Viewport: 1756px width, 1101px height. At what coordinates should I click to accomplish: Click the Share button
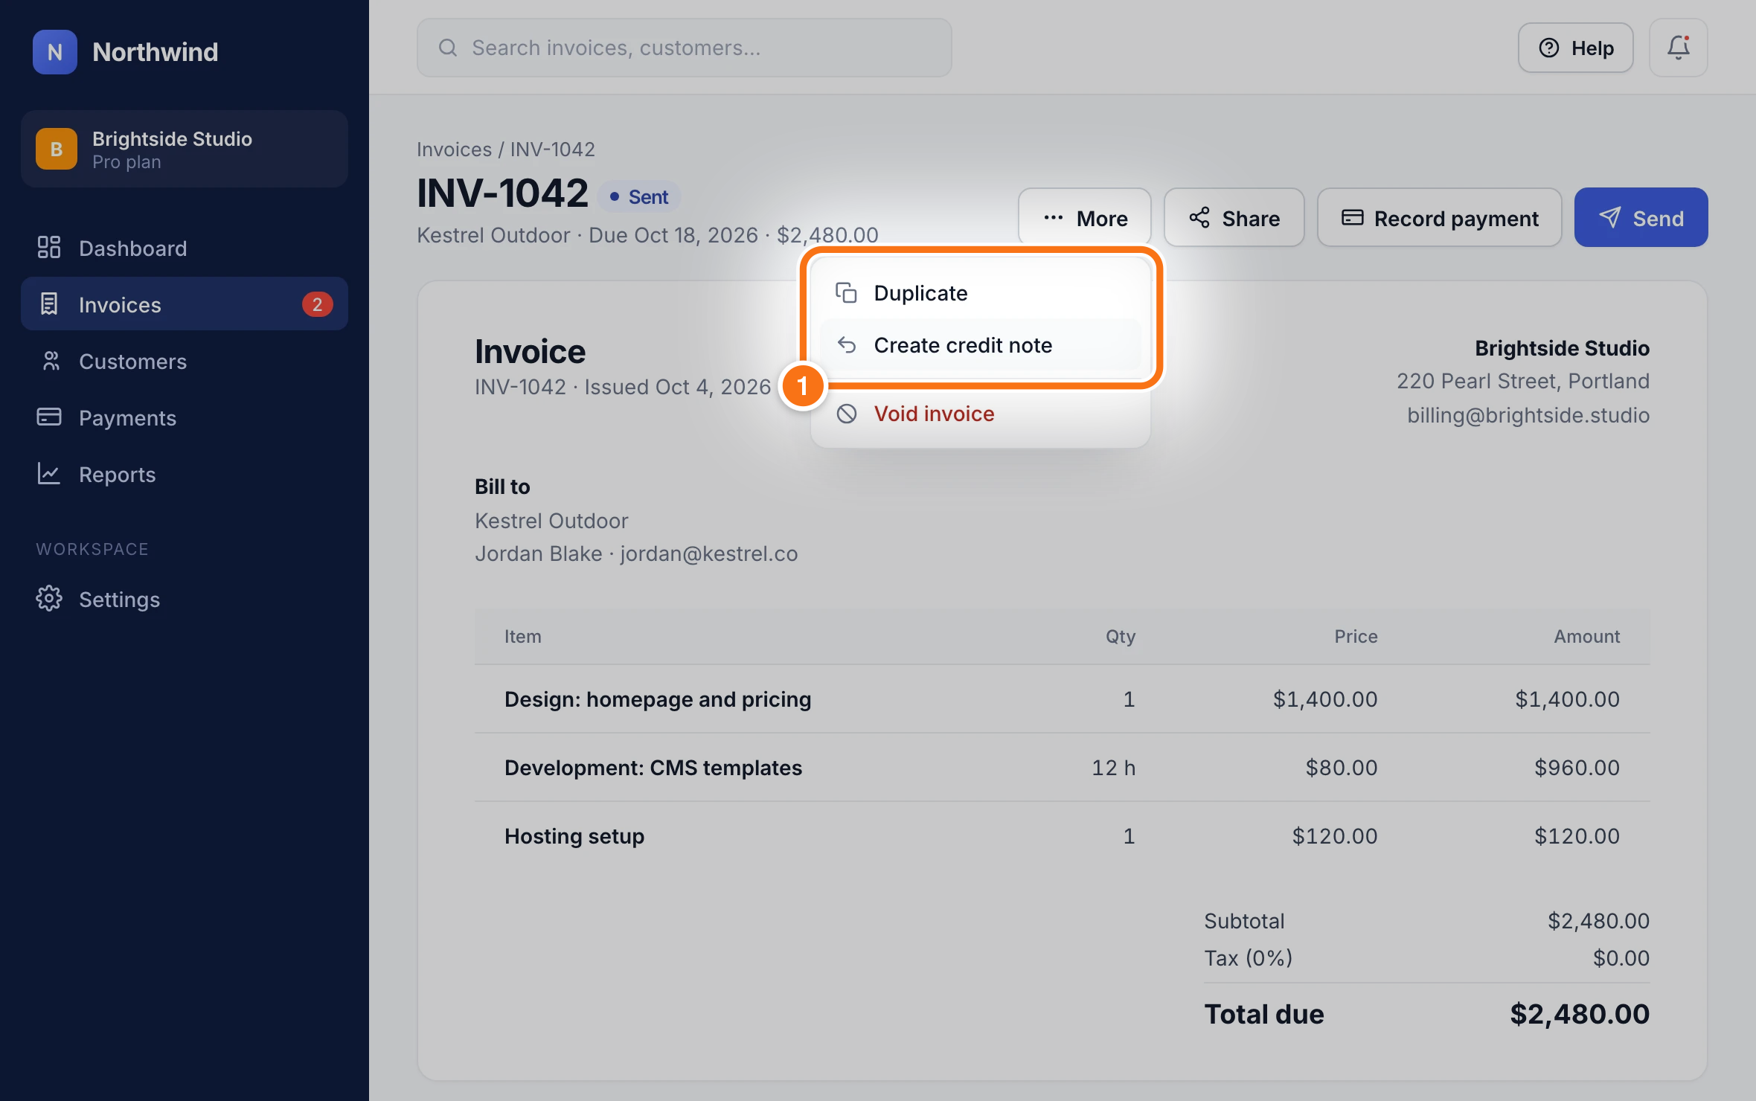1234,217
